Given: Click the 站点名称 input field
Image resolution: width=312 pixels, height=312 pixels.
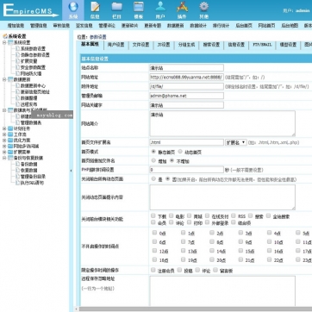Looking at the screenshot, I should click(x=186, y=68).
